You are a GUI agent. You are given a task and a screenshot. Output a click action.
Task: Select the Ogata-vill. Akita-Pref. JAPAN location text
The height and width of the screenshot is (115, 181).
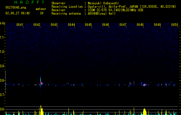[x=132, y=7]
